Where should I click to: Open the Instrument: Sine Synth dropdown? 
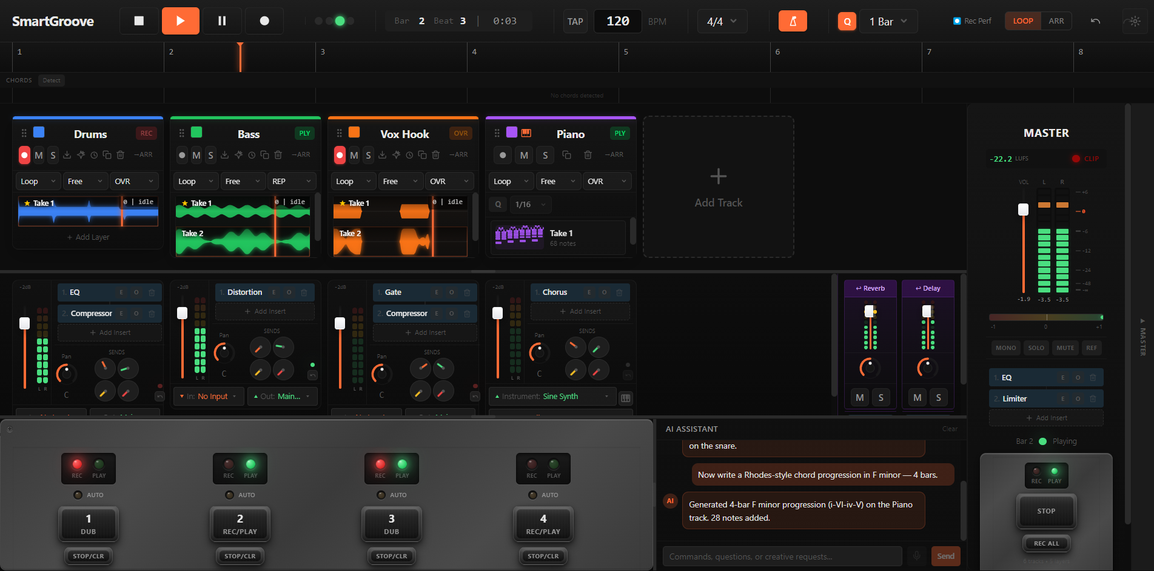click(552, 396)
